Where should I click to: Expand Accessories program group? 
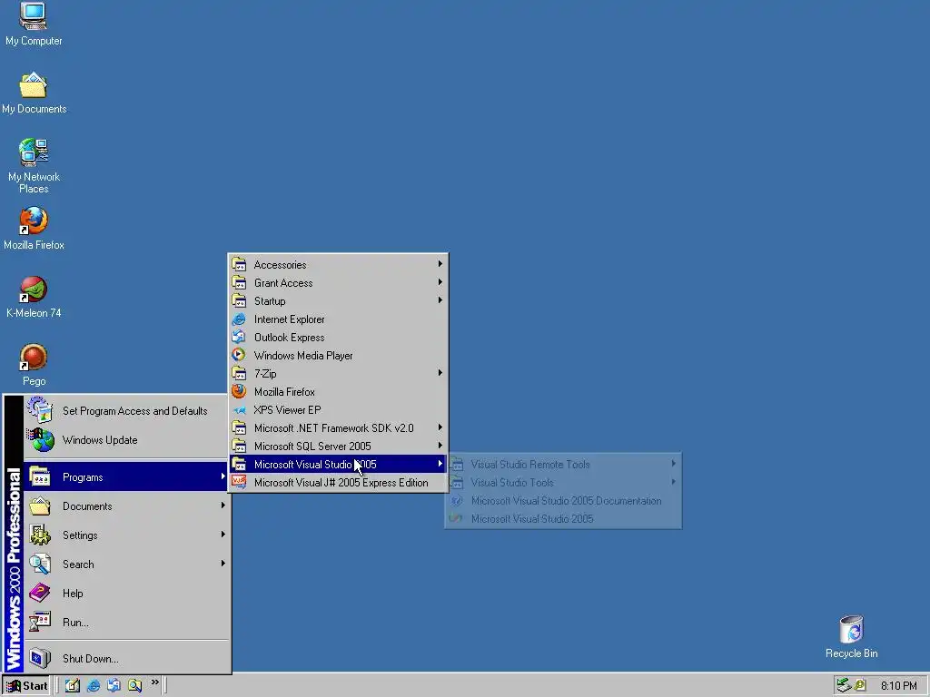tap(338, 265)
